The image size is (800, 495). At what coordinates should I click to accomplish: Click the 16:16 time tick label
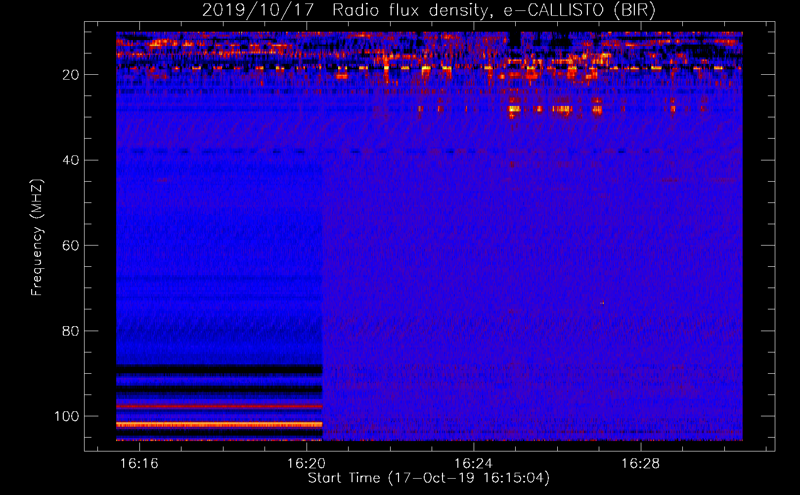(x=139, y=464)
